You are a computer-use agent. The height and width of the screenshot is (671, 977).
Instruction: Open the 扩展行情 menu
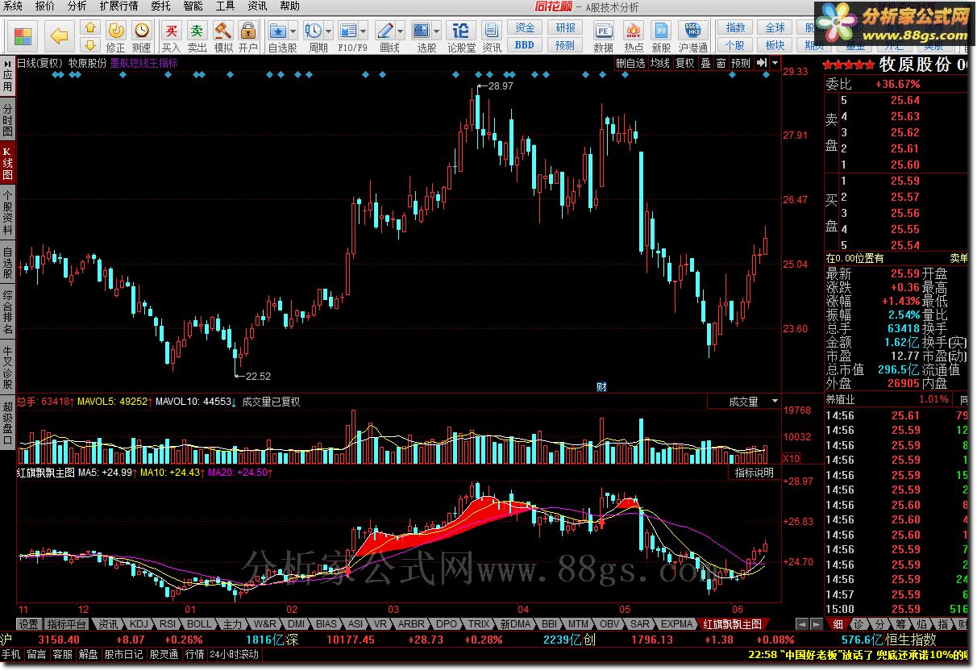(x=118, y=6)
